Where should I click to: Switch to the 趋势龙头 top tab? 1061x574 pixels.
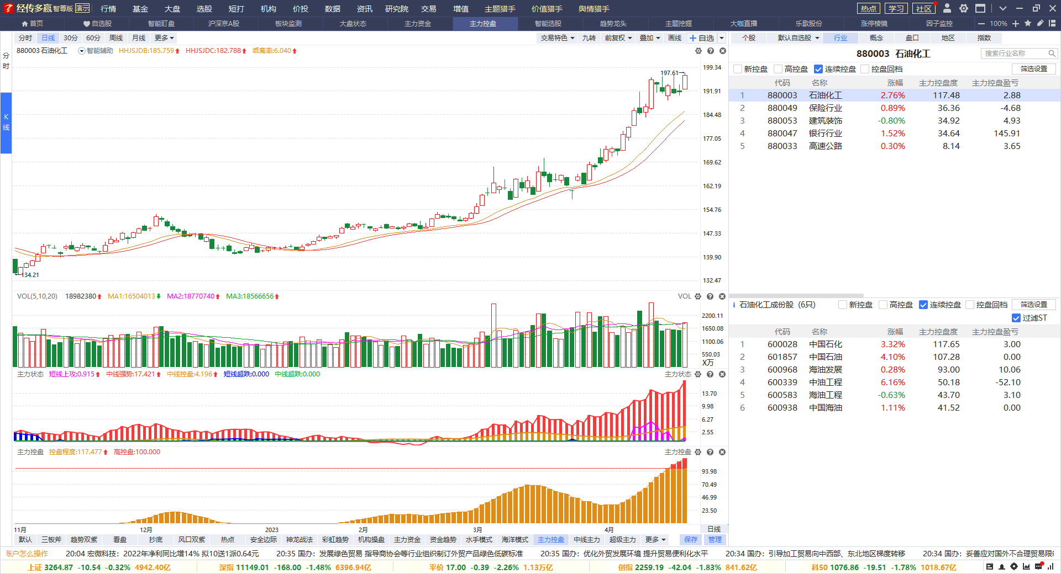[x=613, y=24]
